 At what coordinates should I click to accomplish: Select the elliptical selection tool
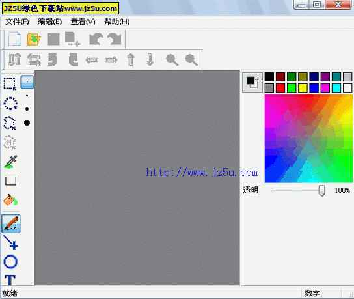pyautogui.click(x=10, y=104)
